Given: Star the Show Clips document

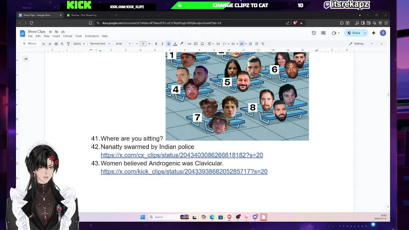Looking at the screenshot, I should click(50, 32).
